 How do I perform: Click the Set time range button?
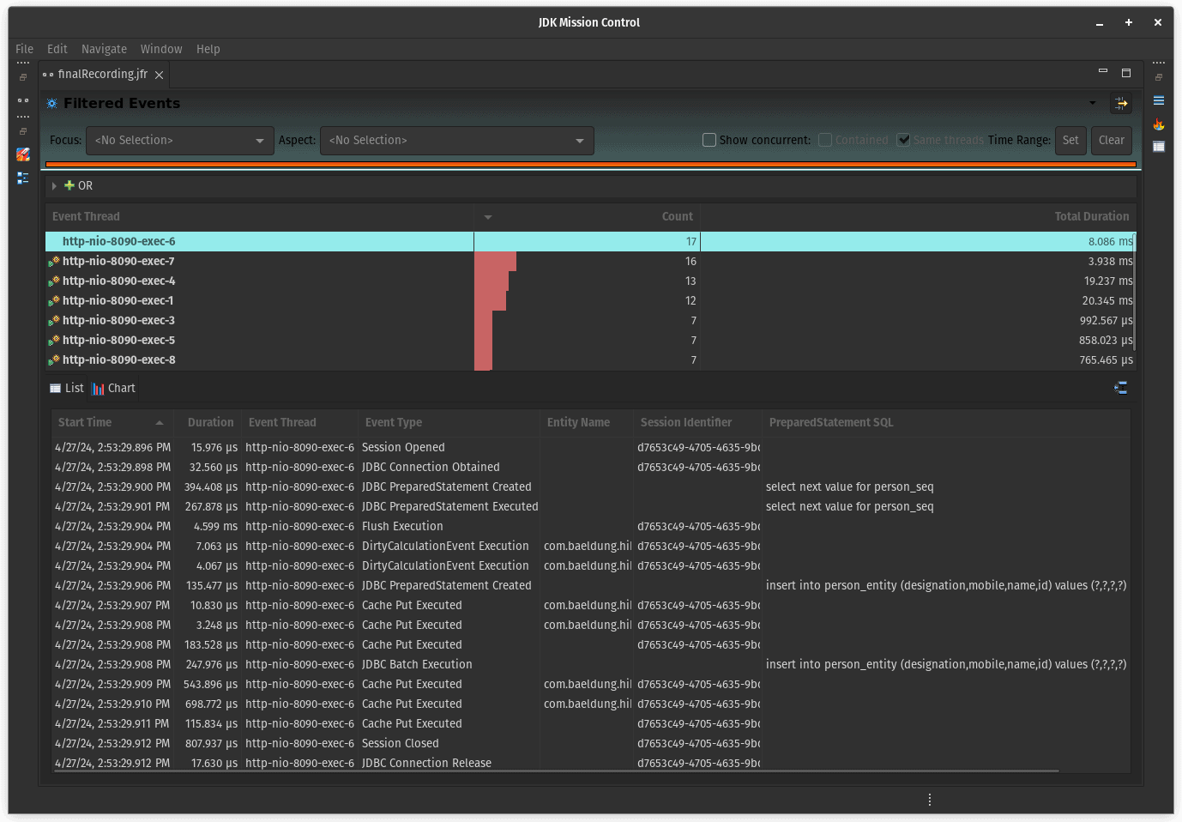pyautogui.click(x=1070, y=141)
